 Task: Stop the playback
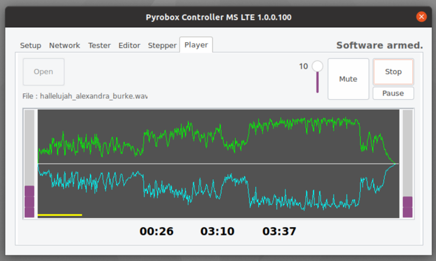coord(393,72)
